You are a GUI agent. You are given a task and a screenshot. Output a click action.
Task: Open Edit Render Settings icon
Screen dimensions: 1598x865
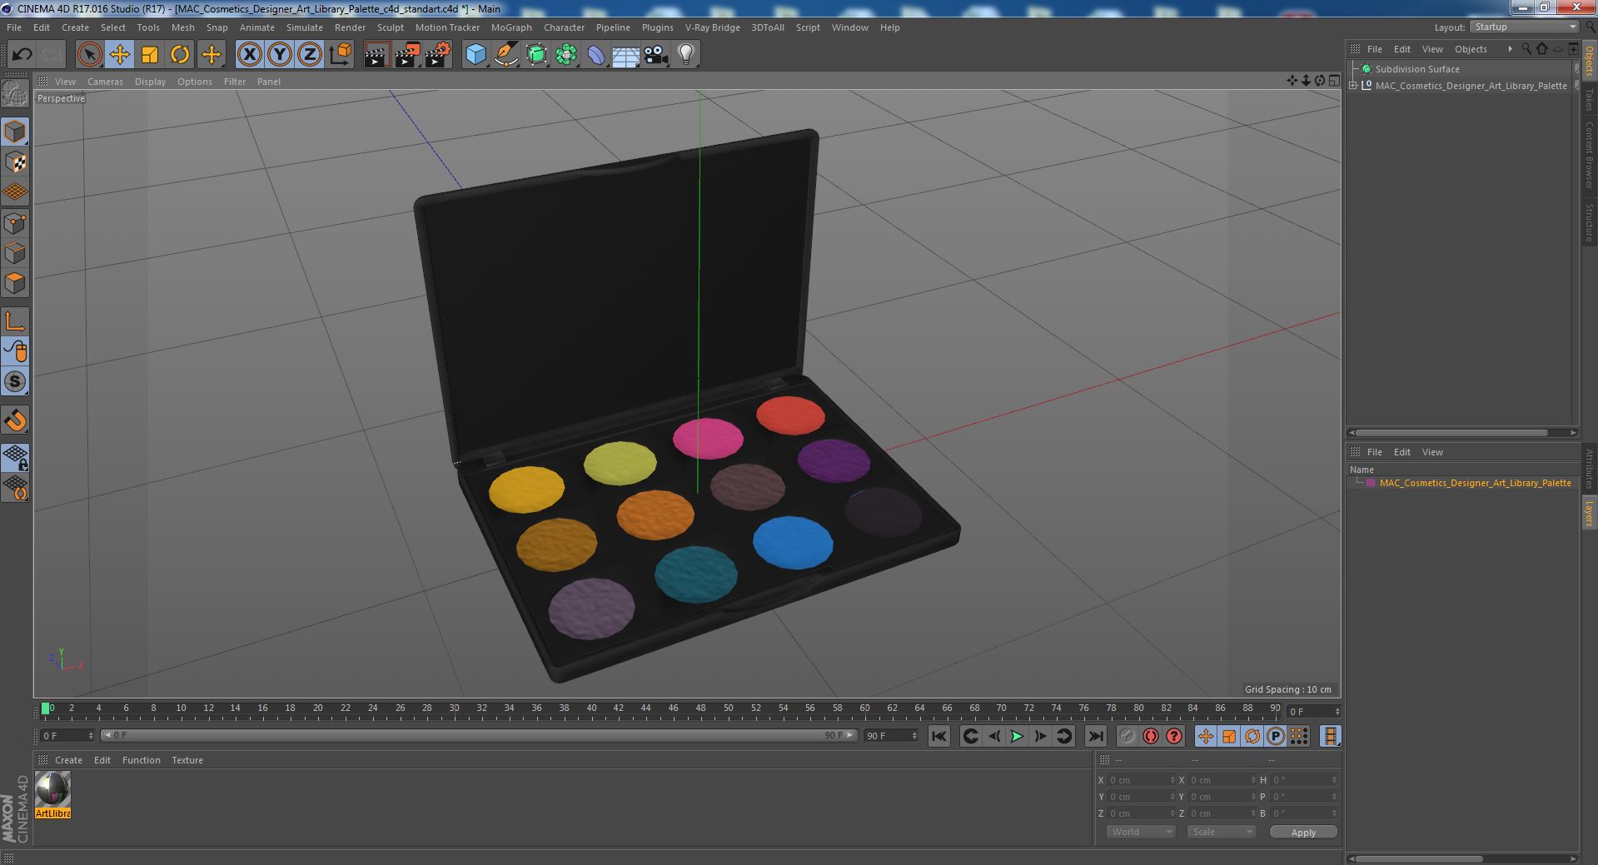[437, 55]
